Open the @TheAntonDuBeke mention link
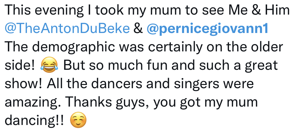The width and height of the screenshot is (306, 131). coord(67,29)
